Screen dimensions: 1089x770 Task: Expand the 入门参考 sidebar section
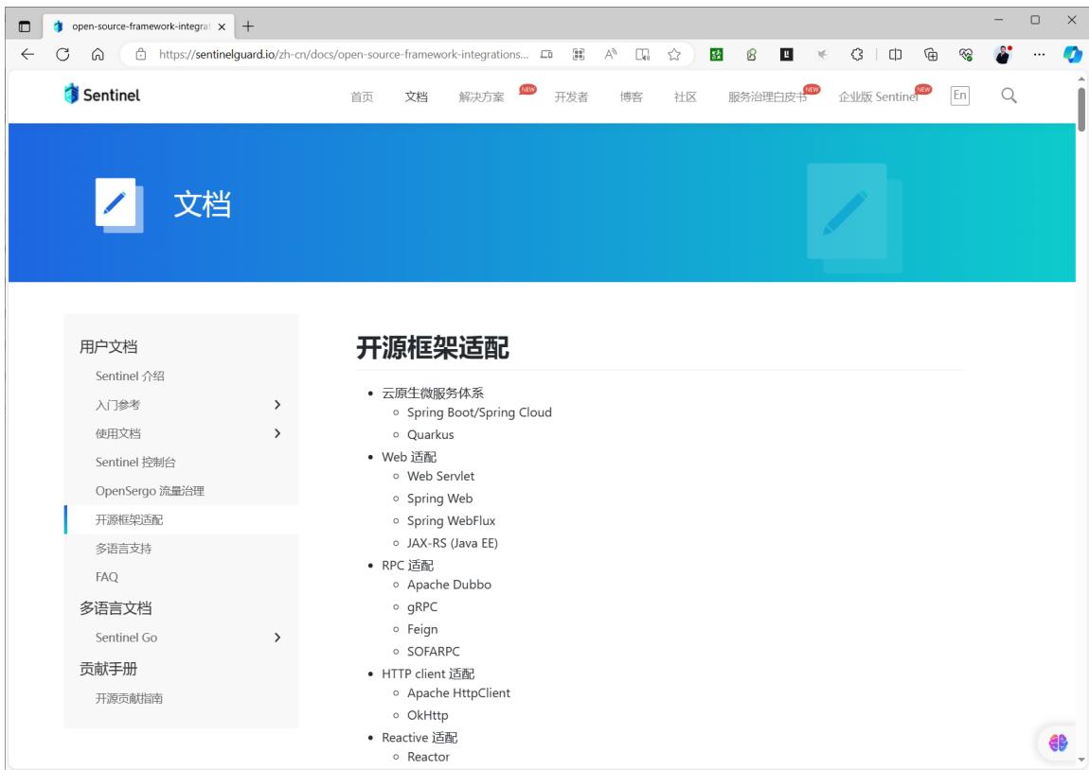click(277, 405)
